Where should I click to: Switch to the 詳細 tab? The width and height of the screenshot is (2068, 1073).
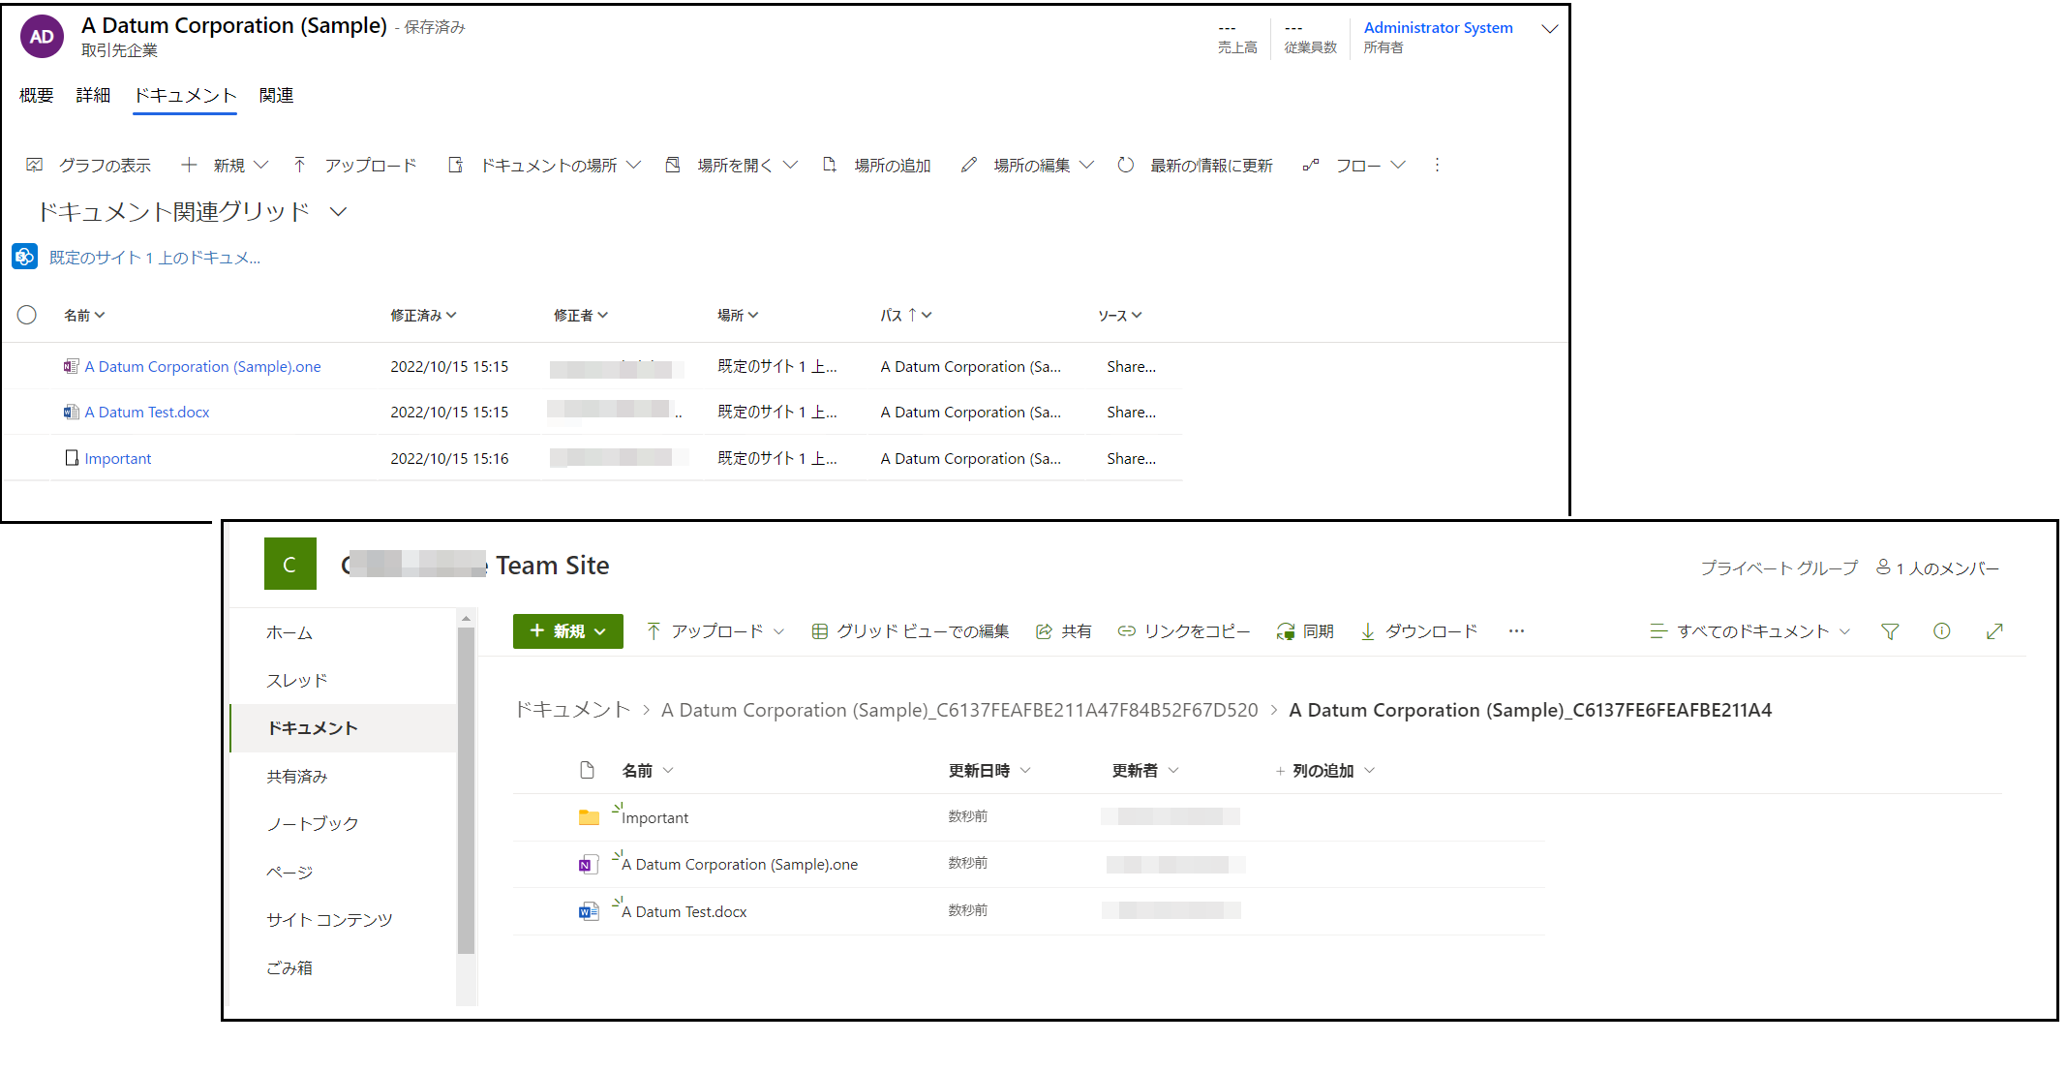[x=93, y=95]
